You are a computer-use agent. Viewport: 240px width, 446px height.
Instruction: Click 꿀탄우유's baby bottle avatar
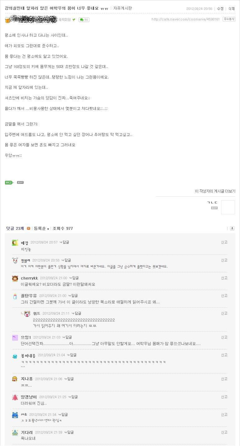point(15,296)
